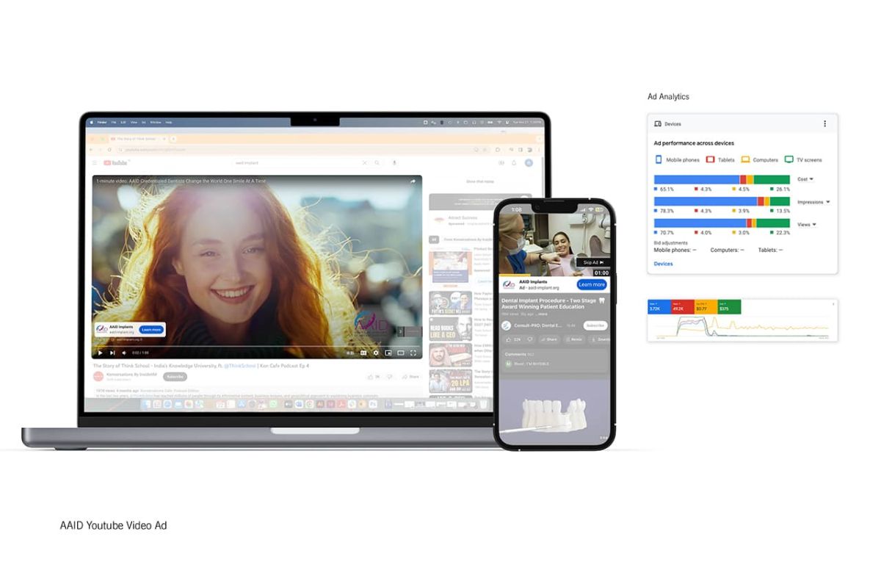Click the Mobile phones legend icon
The width and height of the screenshot is (881, 570).
coord(659,159)
